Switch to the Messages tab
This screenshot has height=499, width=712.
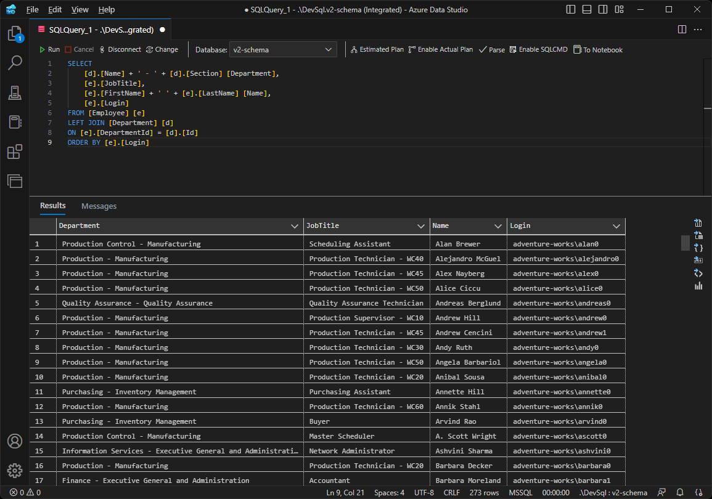[x=99, y=206]
